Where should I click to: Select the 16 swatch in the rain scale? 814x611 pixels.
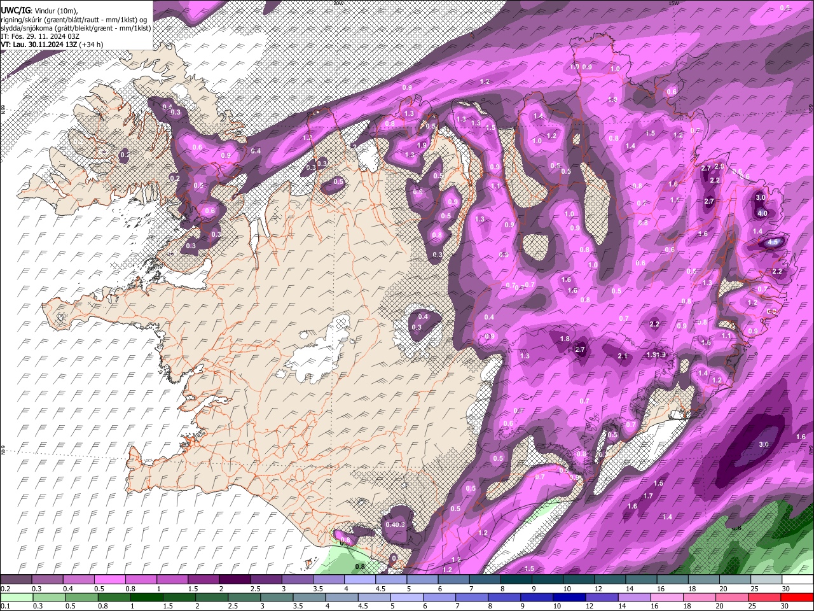point(667,598)
